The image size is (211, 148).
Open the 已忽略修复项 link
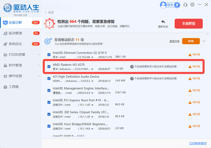click(x=198, y=143)
